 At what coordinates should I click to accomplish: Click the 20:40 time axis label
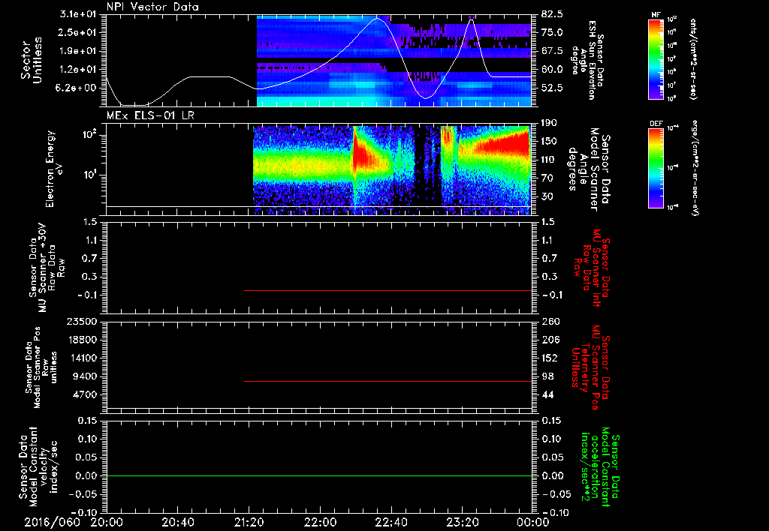[x=177, y=522]
